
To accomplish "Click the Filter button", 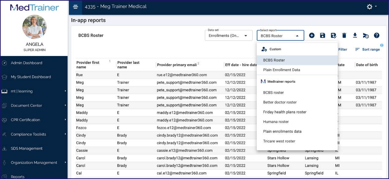I will (x=343, y=50).
